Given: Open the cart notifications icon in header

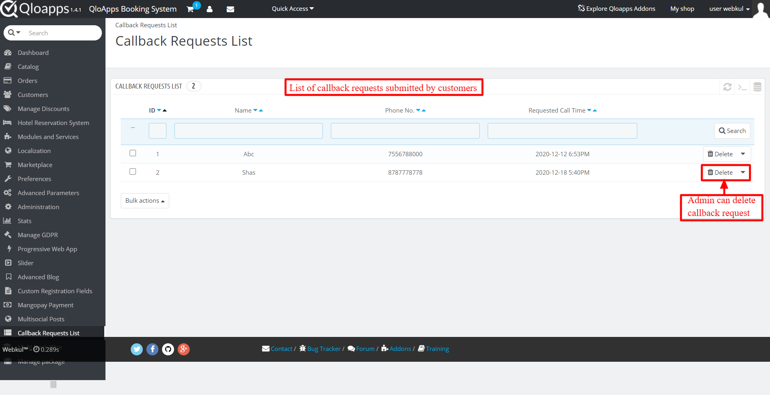Looking at the screenshot, I should [x=190, y=9].
